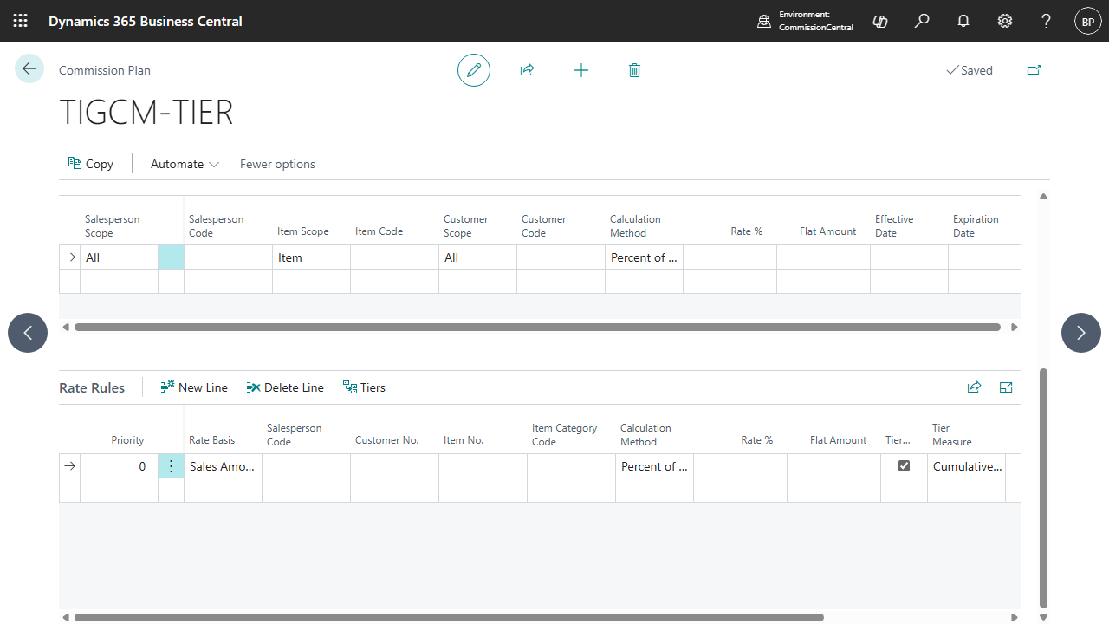Click the Dynamics 365 Business Central title
Viewport: 1109px width, 624px height.
pyautogui.click(x=146, y=21)
